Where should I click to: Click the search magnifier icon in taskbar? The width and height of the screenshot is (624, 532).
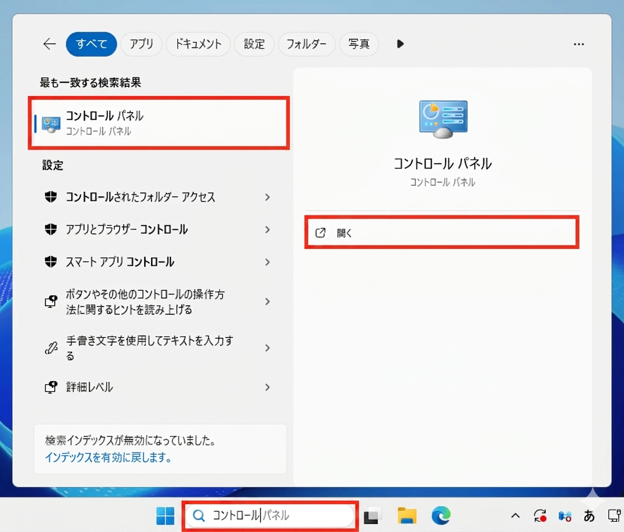click(x=198, y=516)
